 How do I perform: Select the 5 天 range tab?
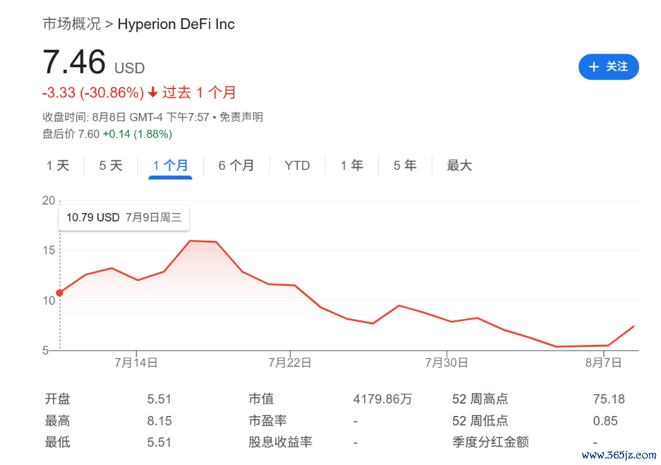[111, 165]
